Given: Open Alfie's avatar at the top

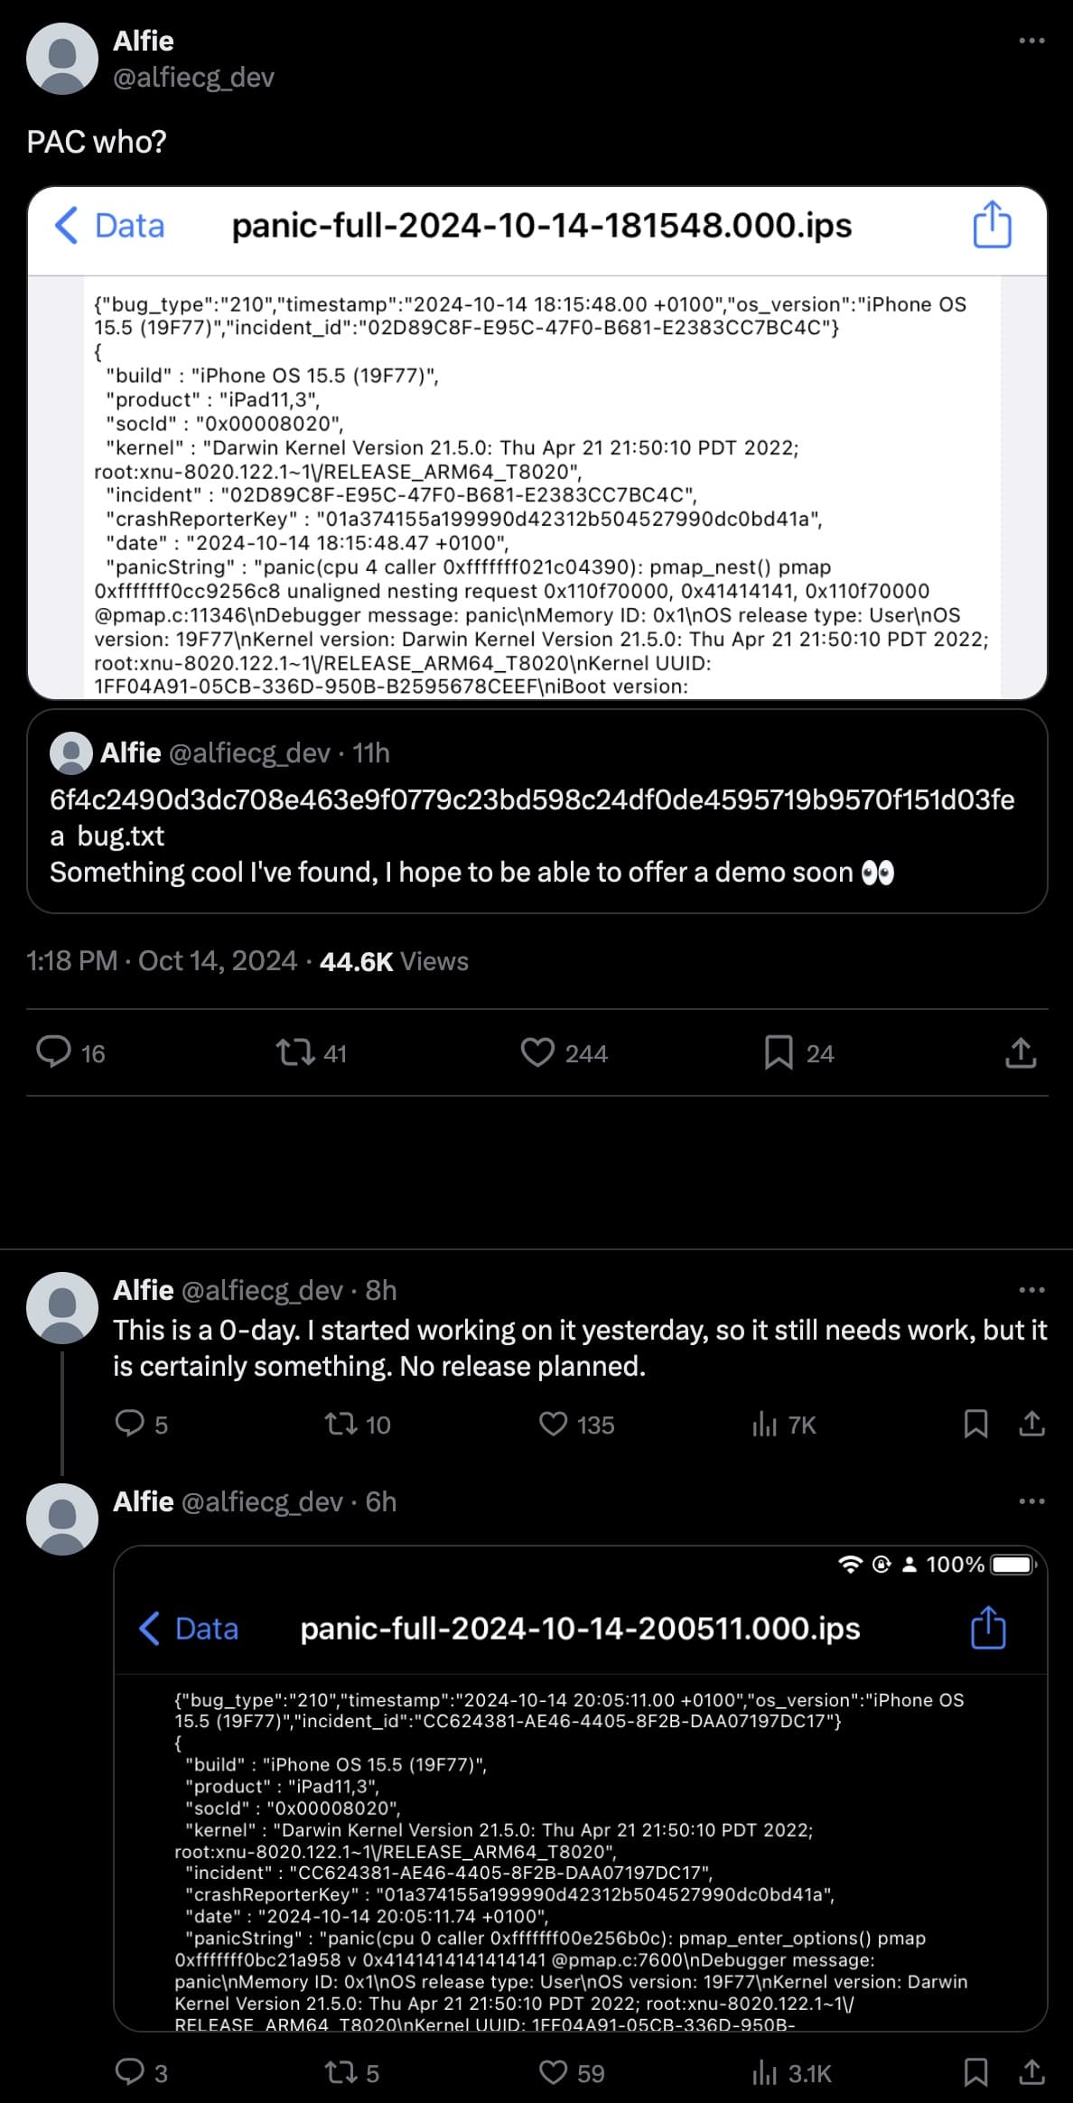Looking at the screenshot, I should point(62,59).
